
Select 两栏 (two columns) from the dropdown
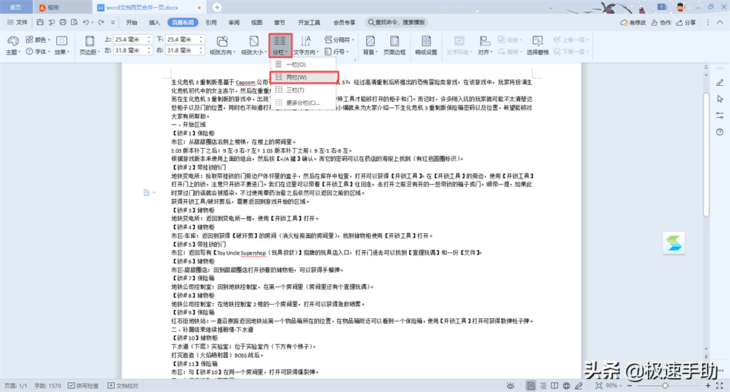pos(297,77)
